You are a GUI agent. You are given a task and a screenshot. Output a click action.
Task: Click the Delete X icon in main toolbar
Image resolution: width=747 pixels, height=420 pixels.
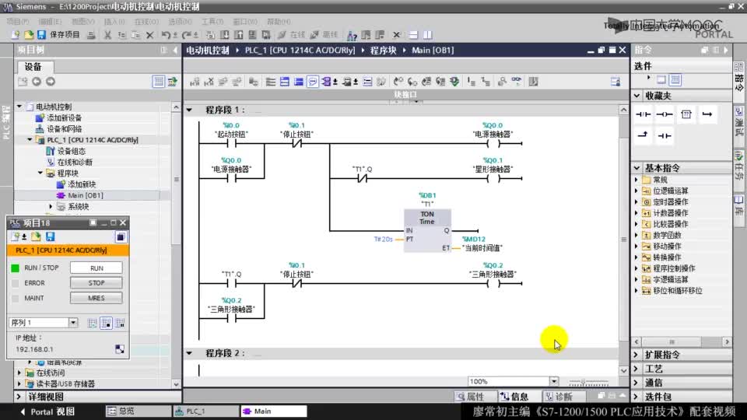click(x=149, y=35)
